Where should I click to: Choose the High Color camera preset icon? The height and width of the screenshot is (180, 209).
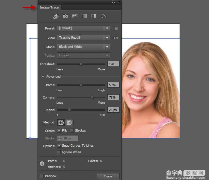65,16
